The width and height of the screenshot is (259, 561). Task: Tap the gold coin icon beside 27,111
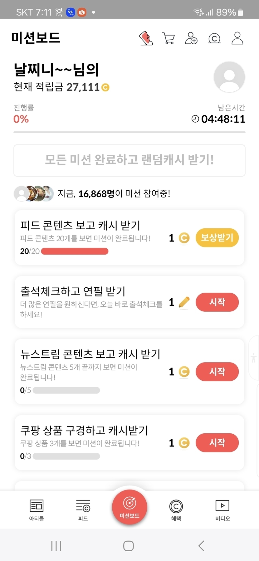[x=105, y=87]
